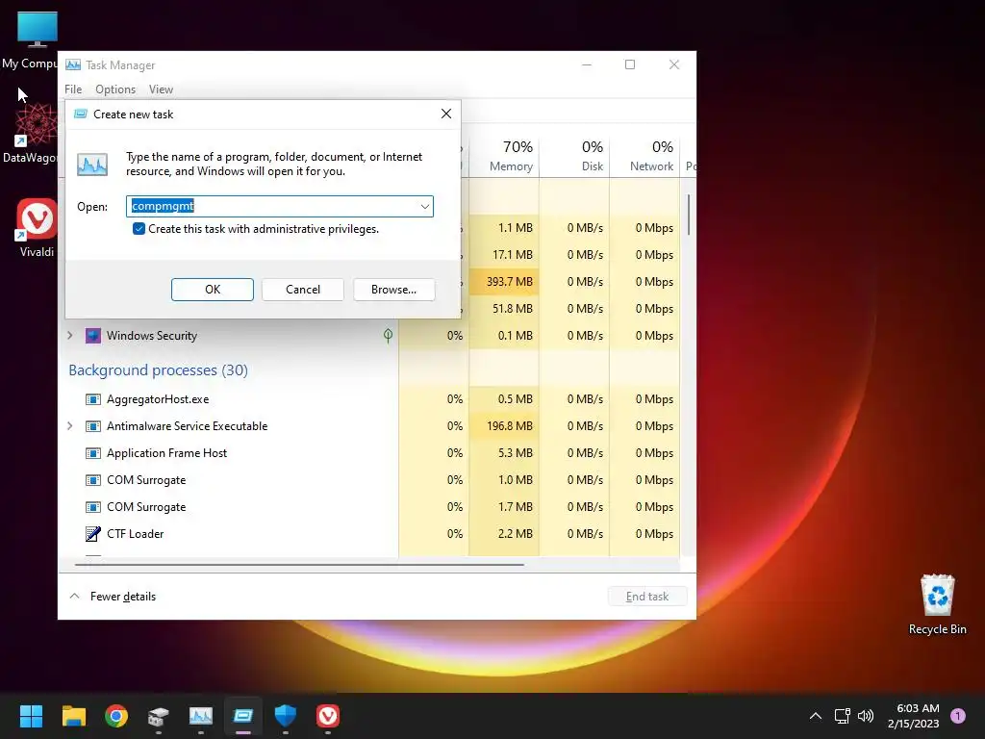Click the Run dialog graph icon

point(92,165)
